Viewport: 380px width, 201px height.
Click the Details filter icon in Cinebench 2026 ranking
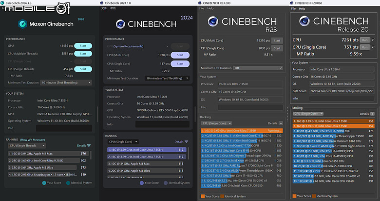[x=89, y=146]
